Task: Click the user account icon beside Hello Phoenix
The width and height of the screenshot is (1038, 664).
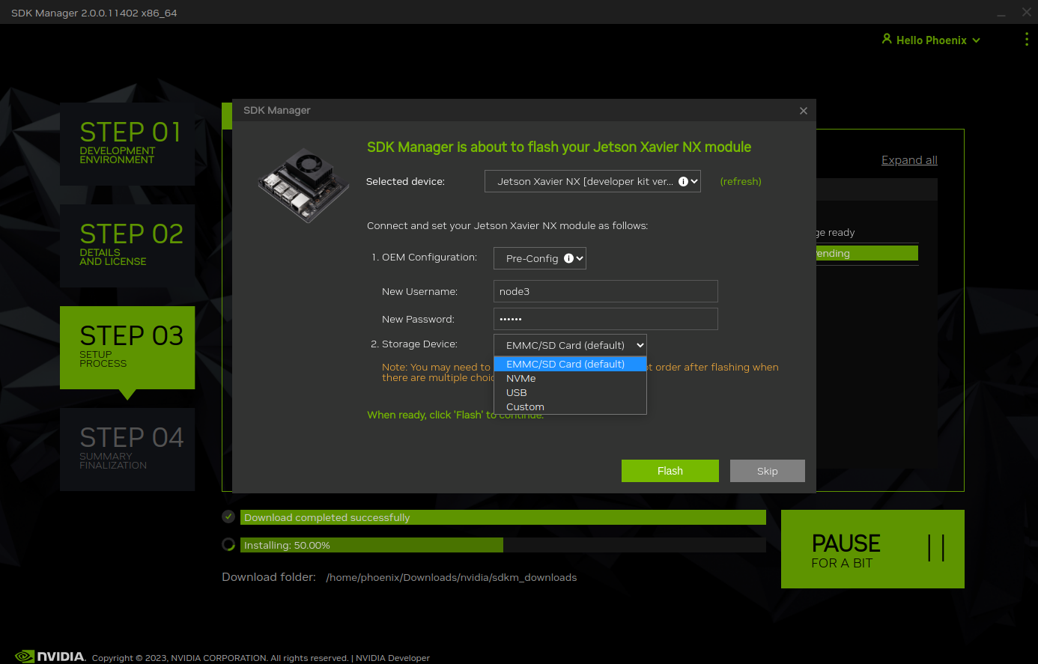Action: 887,39
